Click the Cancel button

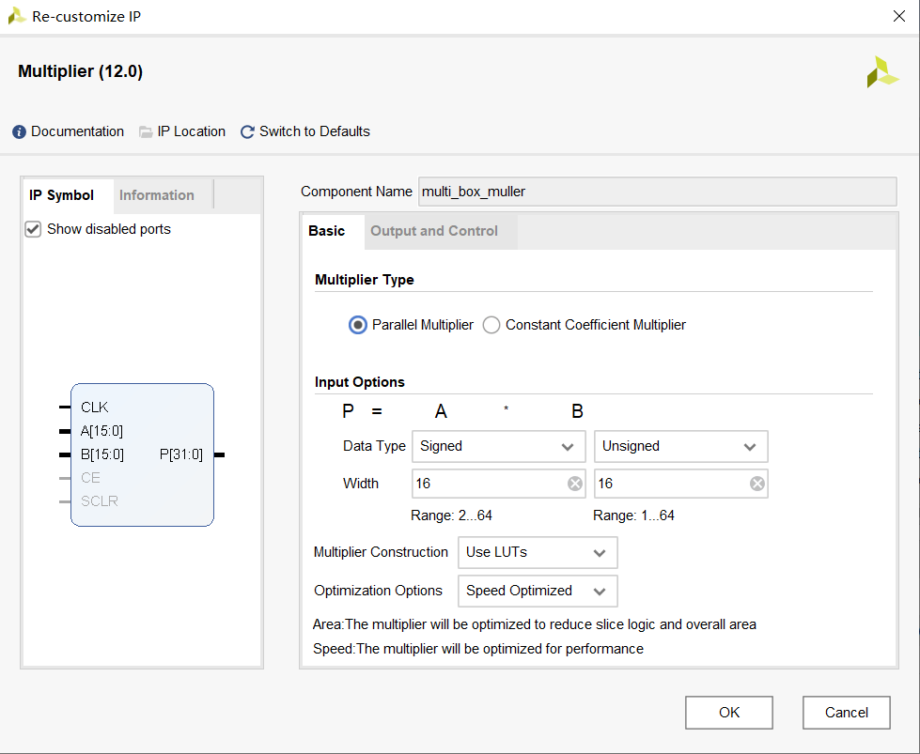point(846,713)
